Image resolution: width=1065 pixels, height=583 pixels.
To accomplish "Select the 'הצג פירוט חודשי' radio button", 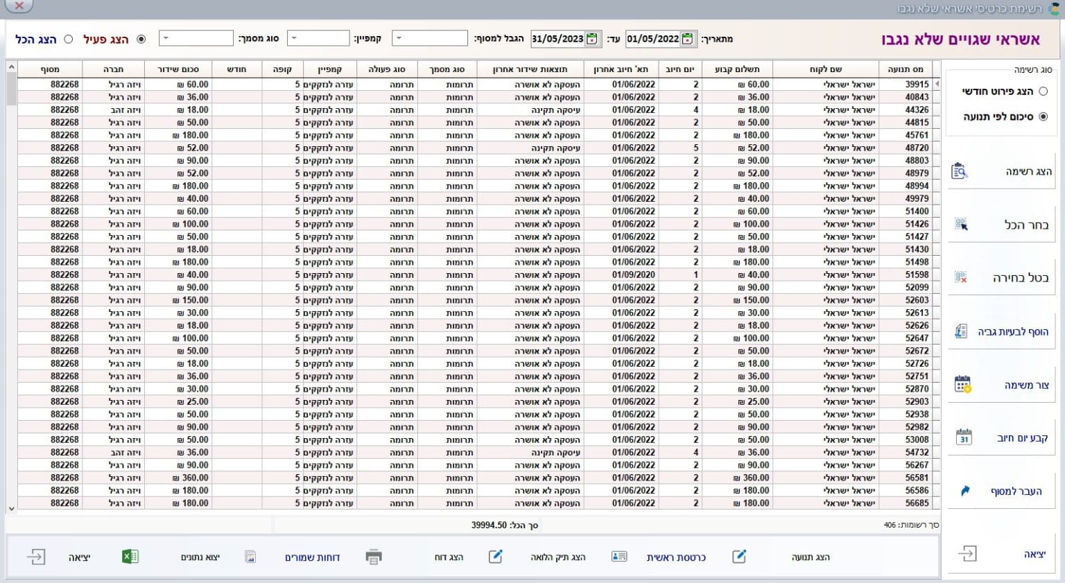I will 1044,92.
